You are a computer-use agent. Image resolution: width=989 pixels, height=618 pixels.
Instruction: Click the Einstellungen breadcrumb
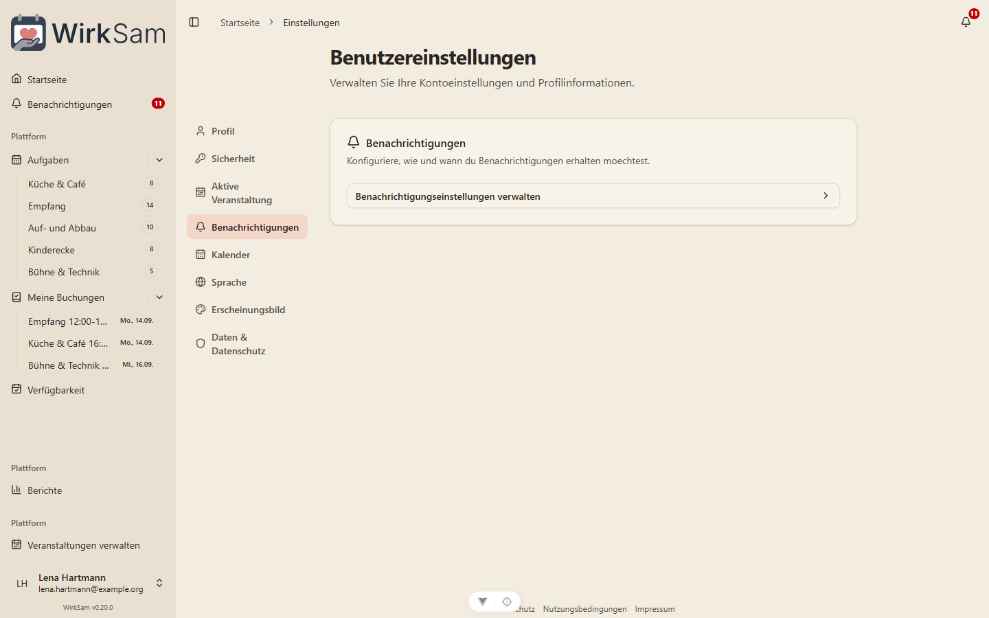click(311, 23)
